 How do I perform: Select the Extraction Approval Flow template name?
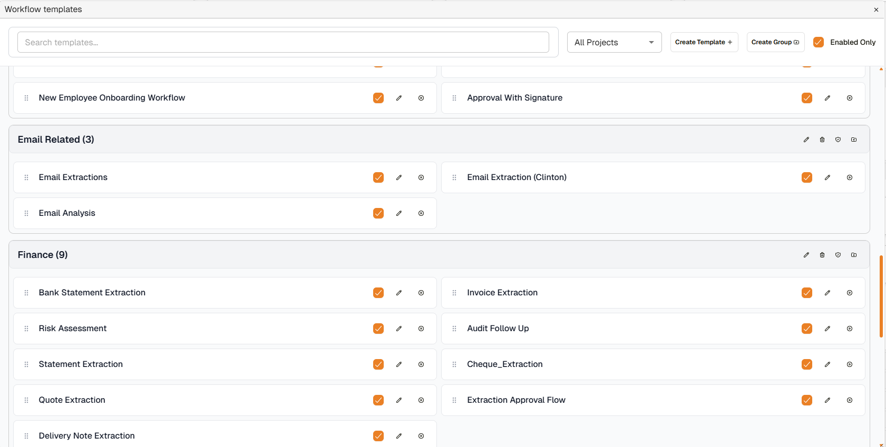tap(516, 400)
